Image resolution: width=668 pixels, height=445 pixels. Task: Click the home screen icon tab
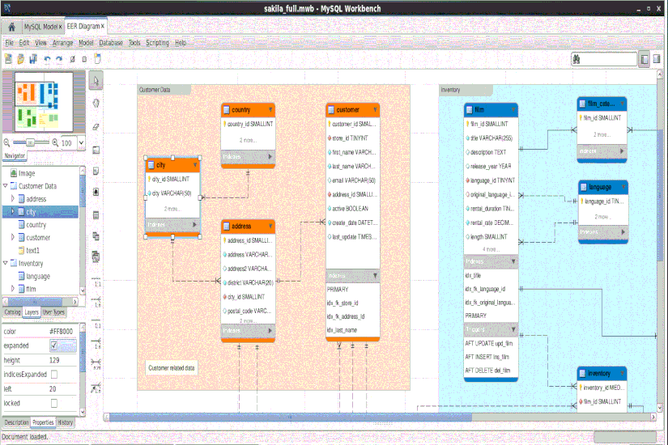click(11, 27)
